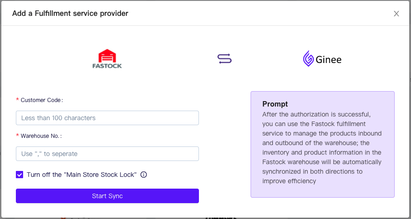Click the red asterisk beside Customer Code
The image size is (411, 219).
point(18,100)
